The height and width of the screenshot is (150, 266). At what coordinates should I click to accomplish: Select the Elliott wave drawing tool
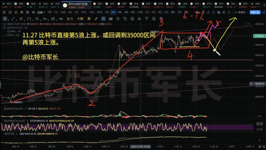click(45, 19)
